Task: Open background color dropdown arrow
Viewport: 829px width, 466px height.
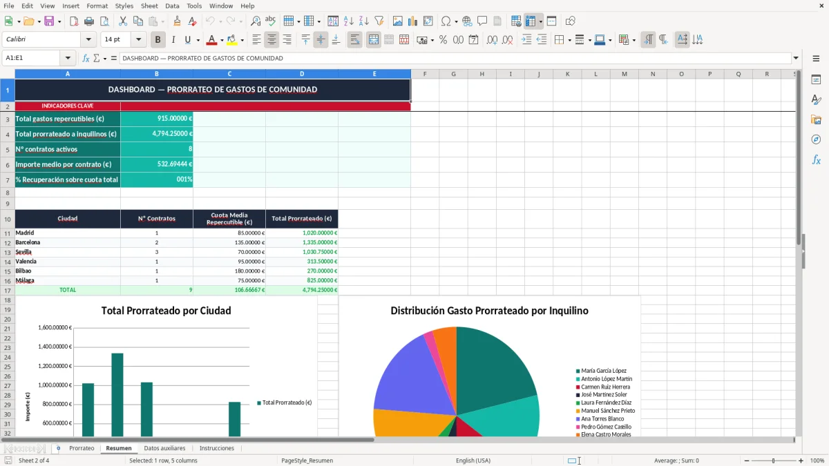Action: point(242,40)
